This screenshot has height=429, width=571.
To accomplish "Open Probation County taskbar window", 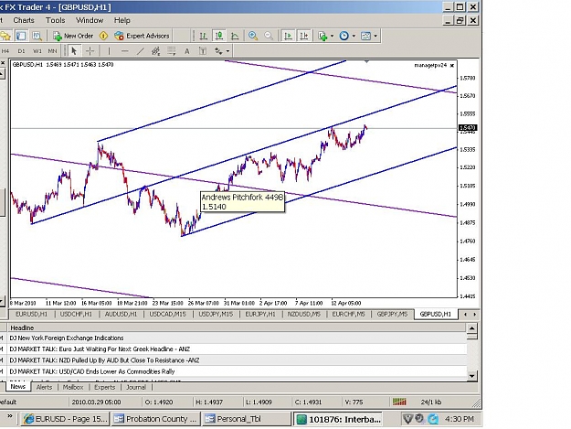I will click(156, 419).
